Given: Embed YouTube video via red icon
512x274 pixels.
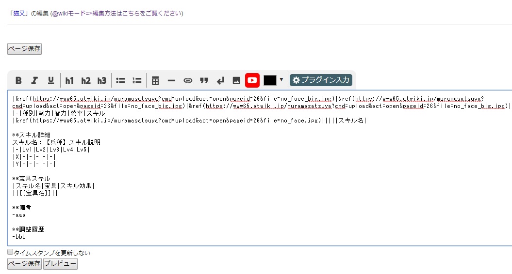Looking at the screenshot, I should click(252, 80).
